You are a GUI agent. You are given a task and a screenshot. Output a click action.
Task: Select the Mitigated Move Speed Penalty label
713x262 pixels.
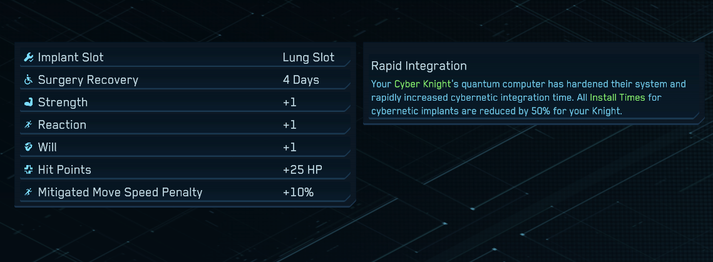(120, 193)
